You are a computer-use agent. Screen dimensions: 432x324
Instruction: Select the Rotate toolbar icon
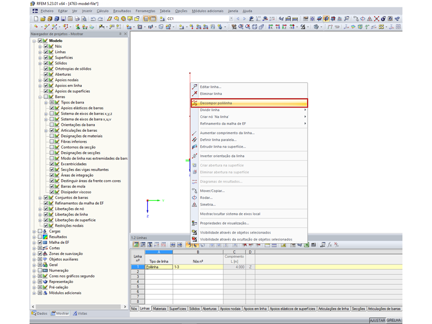363,19
